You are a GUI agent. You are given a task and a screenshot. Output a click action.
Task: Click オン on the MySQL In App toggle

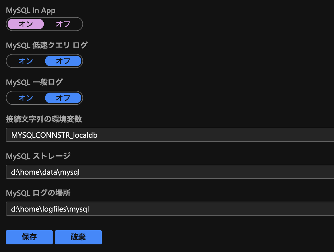click(x=25, y=24)
